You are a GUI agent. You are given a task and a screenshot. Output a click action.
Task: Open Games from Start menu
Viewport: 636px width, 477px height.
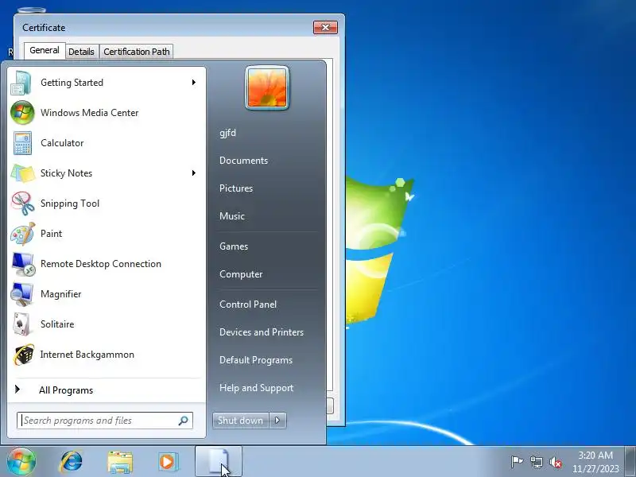234,246
